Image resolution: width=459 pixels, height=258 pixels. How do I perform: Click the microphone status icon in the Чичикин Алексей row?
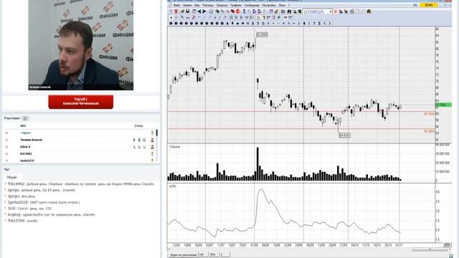(x=134, y=140)
